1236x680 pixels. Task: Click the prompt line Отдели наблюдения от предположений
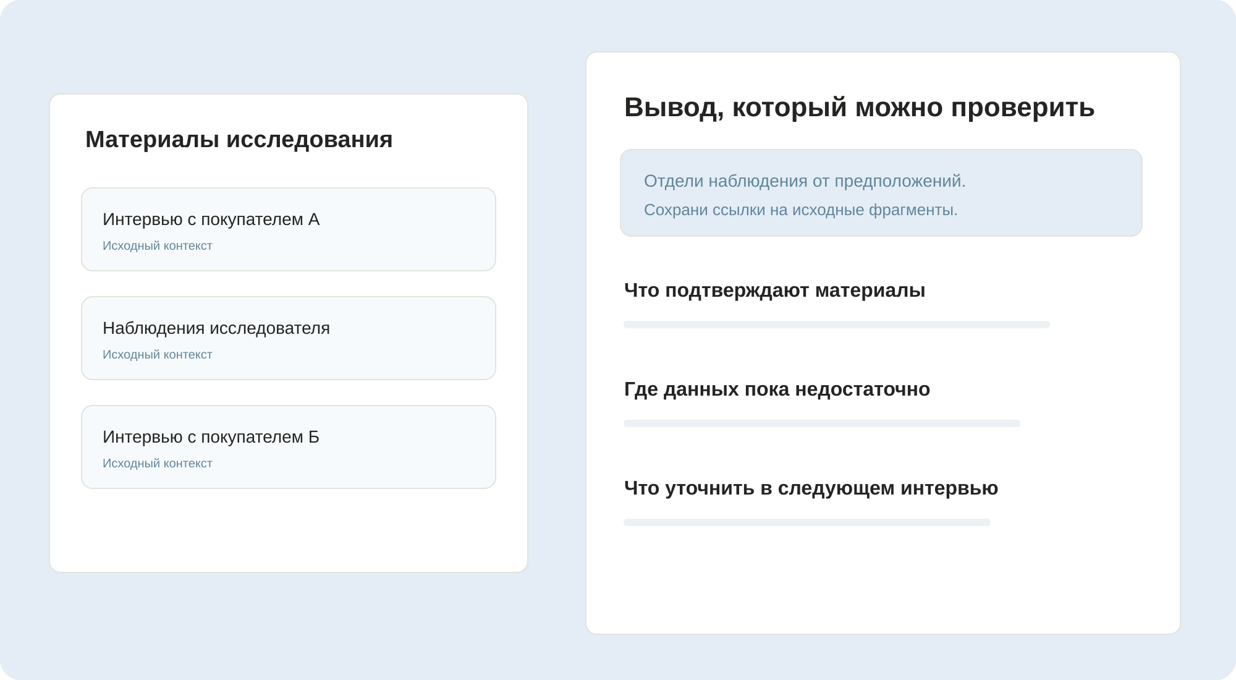(805, 181)
